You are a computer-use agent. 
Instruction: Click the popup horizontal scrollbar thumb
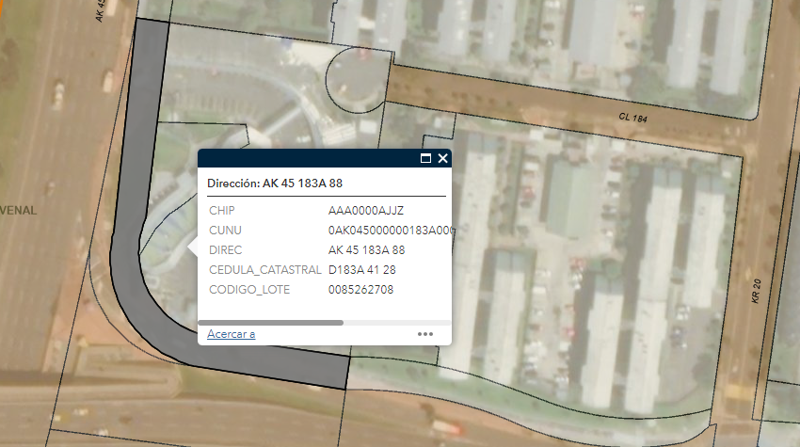275,323
